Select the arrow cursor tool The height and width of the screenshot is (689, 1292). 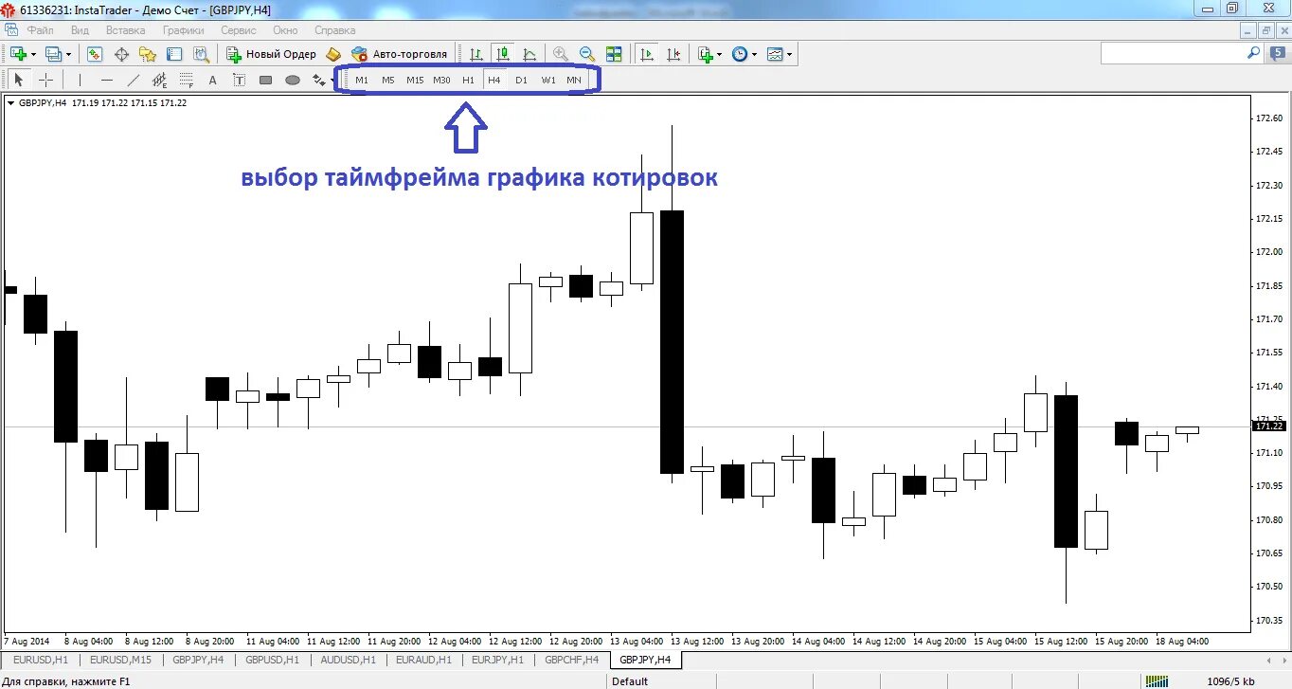pyautogui.click(x=18, y=80)
